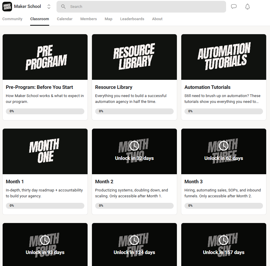Go to the Leaderboards tab
Viewport: 270px width, 266px height.
tap(132, 19)
